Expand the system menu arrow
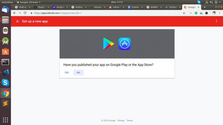This screenshot has height=125, width=223. click(220, 2)
